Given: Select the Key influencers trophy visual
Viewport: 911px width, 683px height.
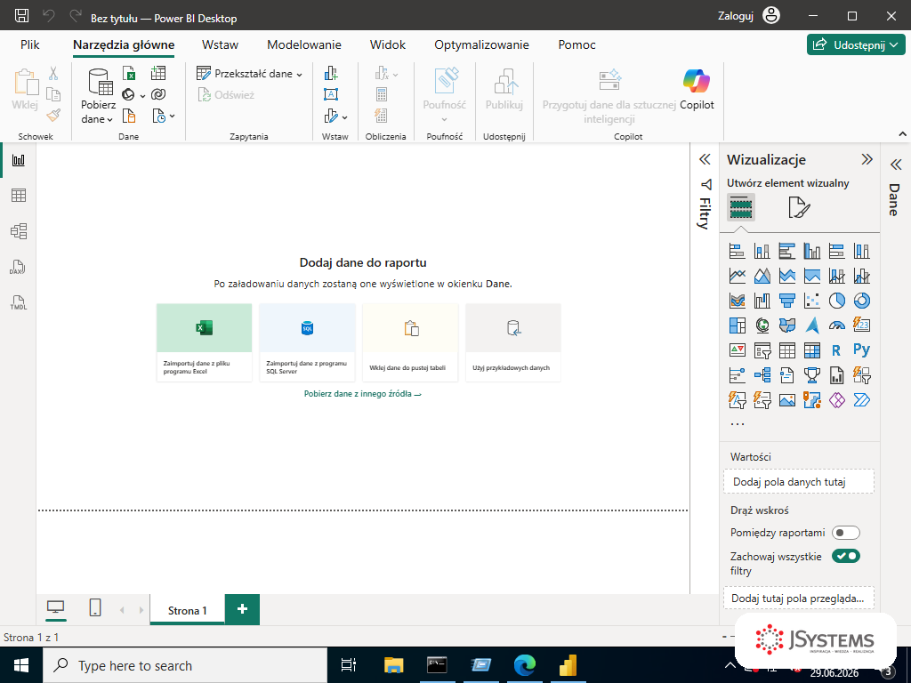Looking at the screenshot, I should [x=811, y=375].
